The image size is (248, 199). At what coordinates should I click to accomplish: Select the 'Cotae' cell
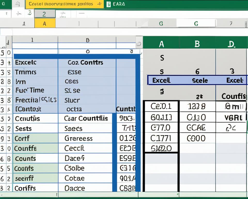86,178
